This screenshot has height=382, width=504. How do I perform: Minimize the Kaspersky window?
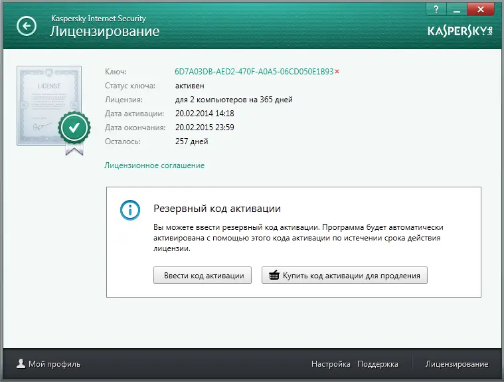[x=457, y=9]
